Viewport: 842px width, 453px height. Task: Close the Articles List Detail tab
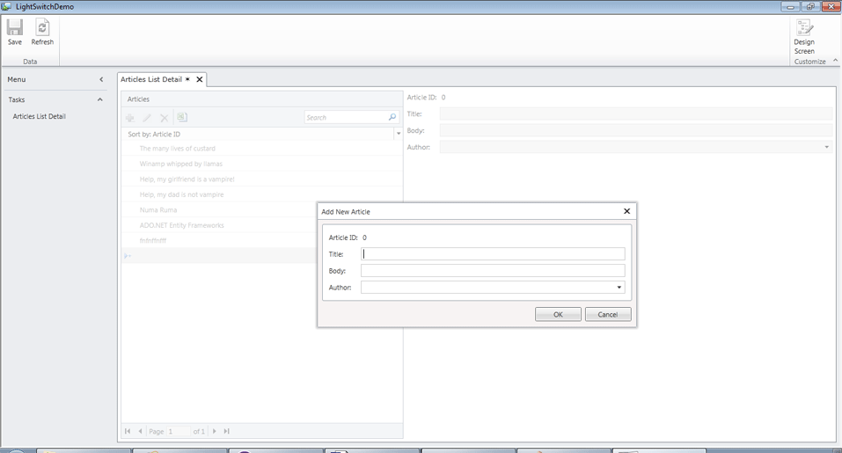click(x=199, y=79)
